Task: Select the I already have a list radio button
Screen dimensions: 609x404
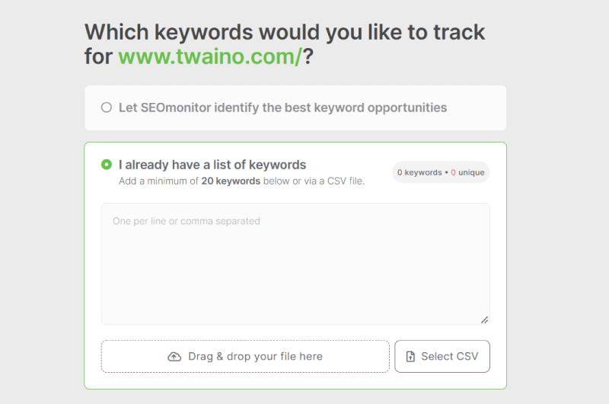Action: click(107, 165)
